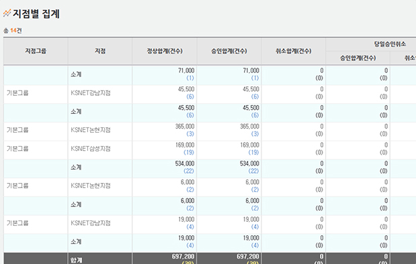
Task: Click the 취소합계(건수) column header
Action: click(x=294, y=51)
